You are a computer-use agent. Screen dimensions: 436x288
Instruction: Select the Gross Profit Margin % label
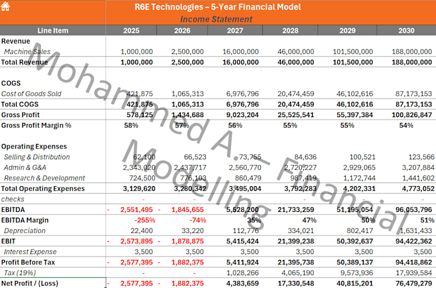click(36, 125)
